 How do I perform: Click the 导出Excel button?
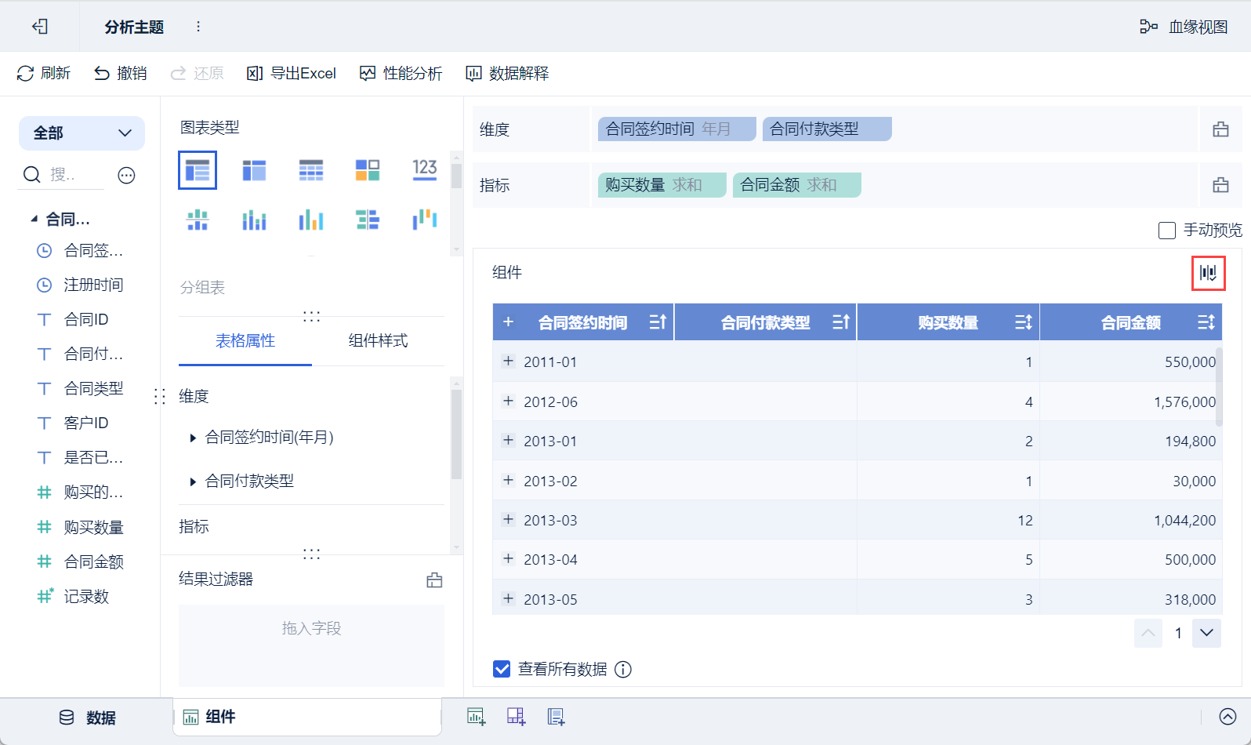(x=292, y=74)
